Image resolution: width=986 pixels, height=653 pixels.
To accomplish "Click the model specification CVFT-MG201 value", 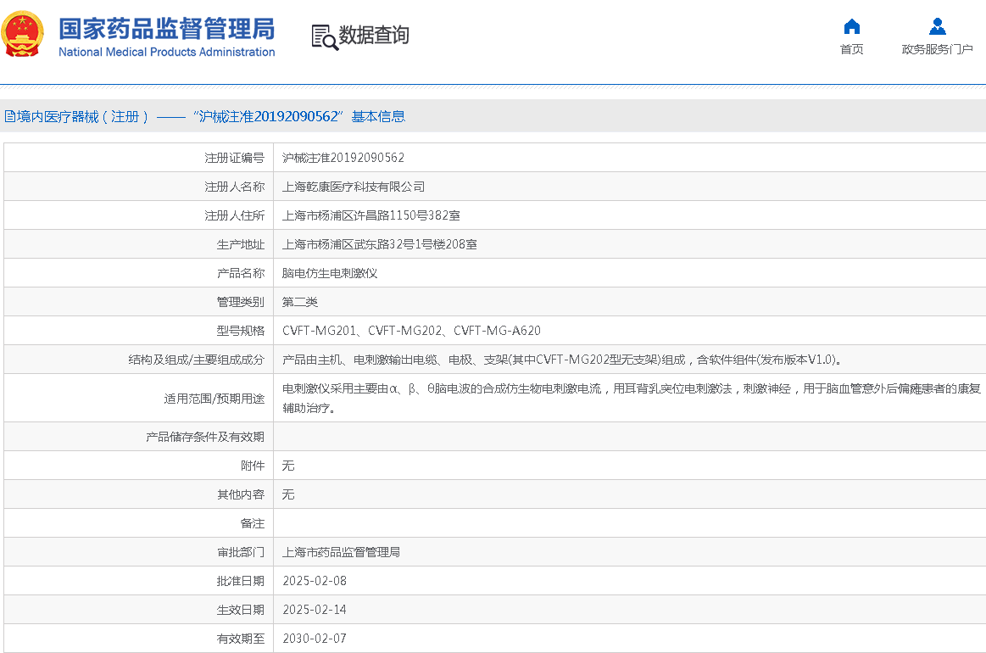I will pyautogui.click(x=319, y=331).
